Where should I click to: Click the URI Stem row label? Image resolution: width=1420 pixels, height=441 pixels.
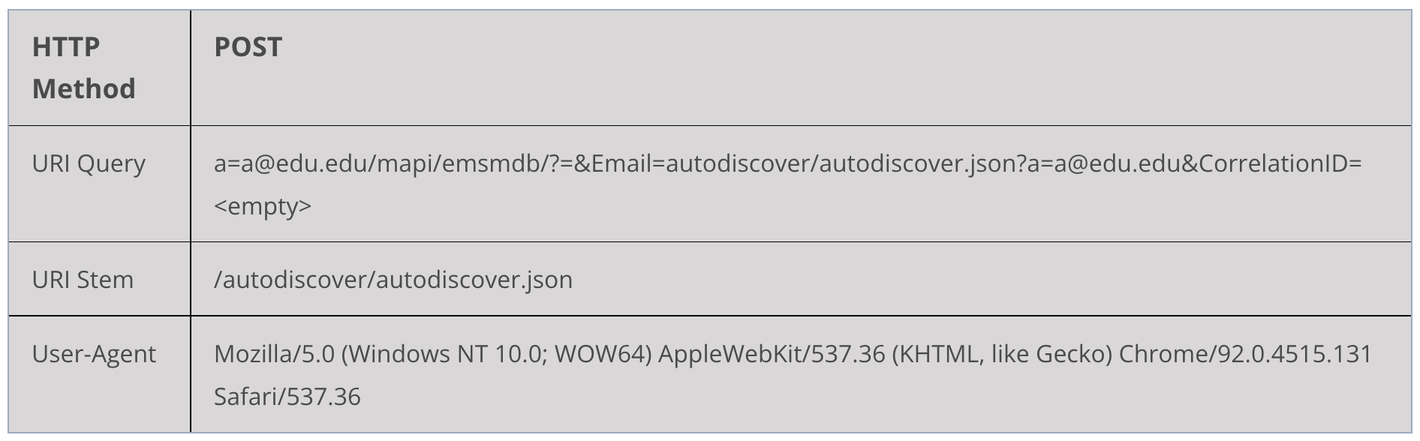[83, 280]
